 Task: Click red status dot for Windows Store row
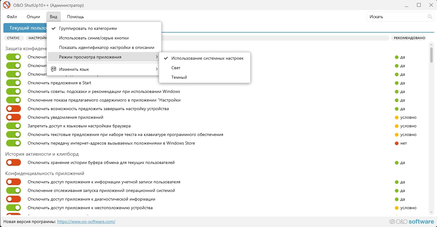coord(397,143)
